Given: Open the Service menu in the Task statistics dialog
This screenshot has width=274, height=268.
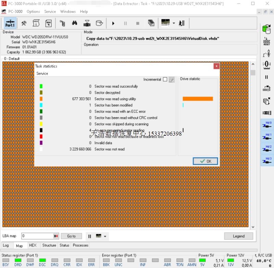Looking at the screenshot, I should (42, 73).
